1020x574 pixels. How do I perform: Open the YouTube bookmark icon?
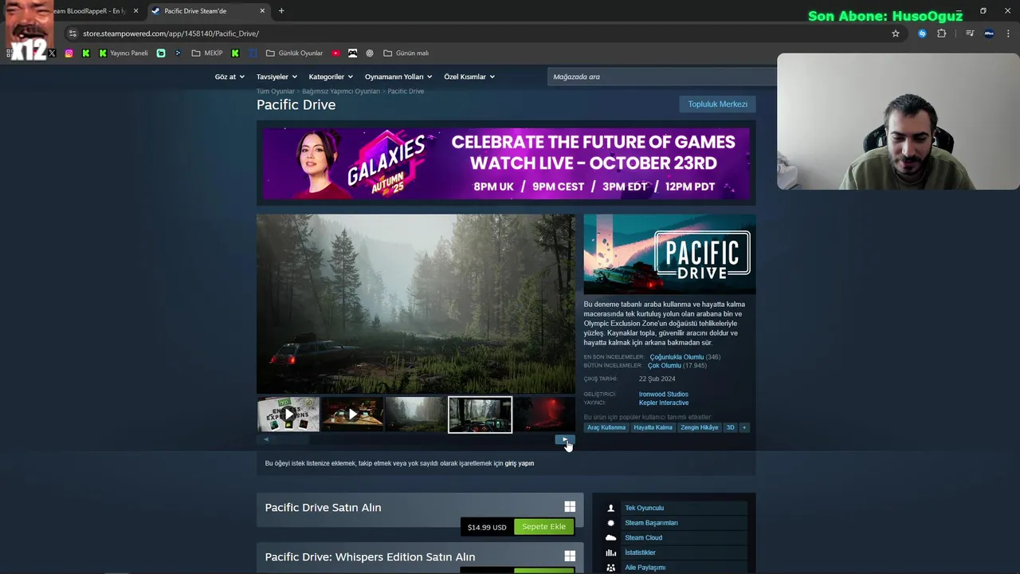pos(335,53)
